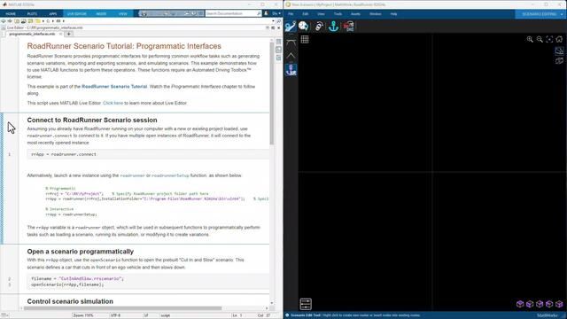Click the second purple cube view icon
This screenshot has width=567, height=319.
530,304
